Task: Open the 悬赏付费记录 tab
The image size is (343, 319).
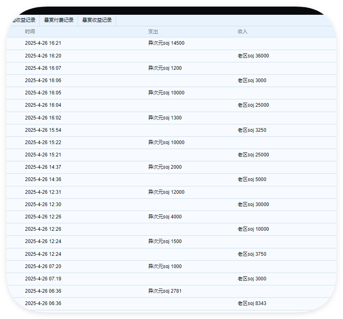Action: (59, 20)
